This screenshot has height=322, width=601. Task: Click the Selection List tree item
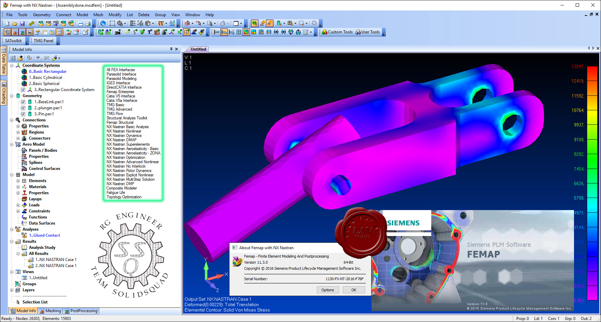point(35,302)
